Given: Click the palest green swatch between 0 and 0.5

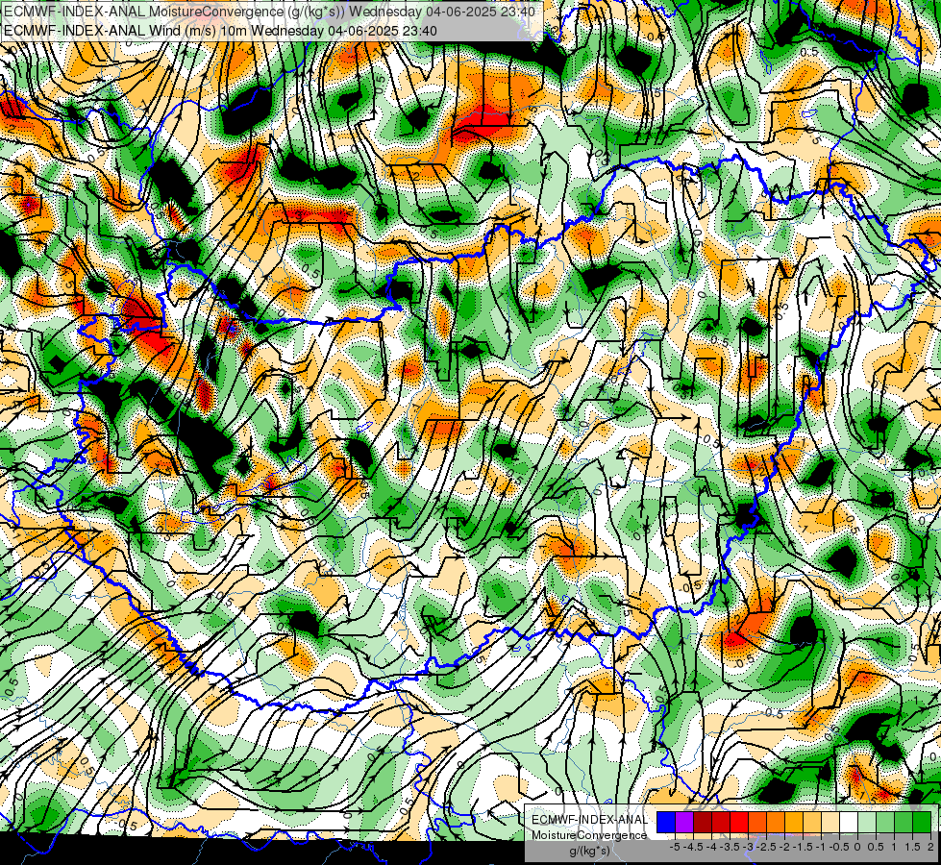Looking at the screenshot, I should (867, 823).
